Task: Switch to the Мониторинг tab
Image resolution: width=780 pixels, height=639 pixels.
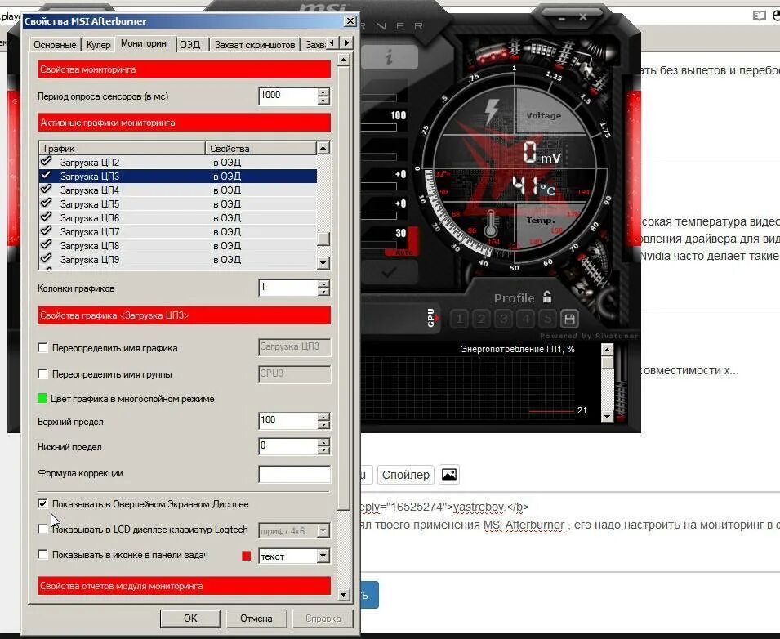Action: pos(145,43)
